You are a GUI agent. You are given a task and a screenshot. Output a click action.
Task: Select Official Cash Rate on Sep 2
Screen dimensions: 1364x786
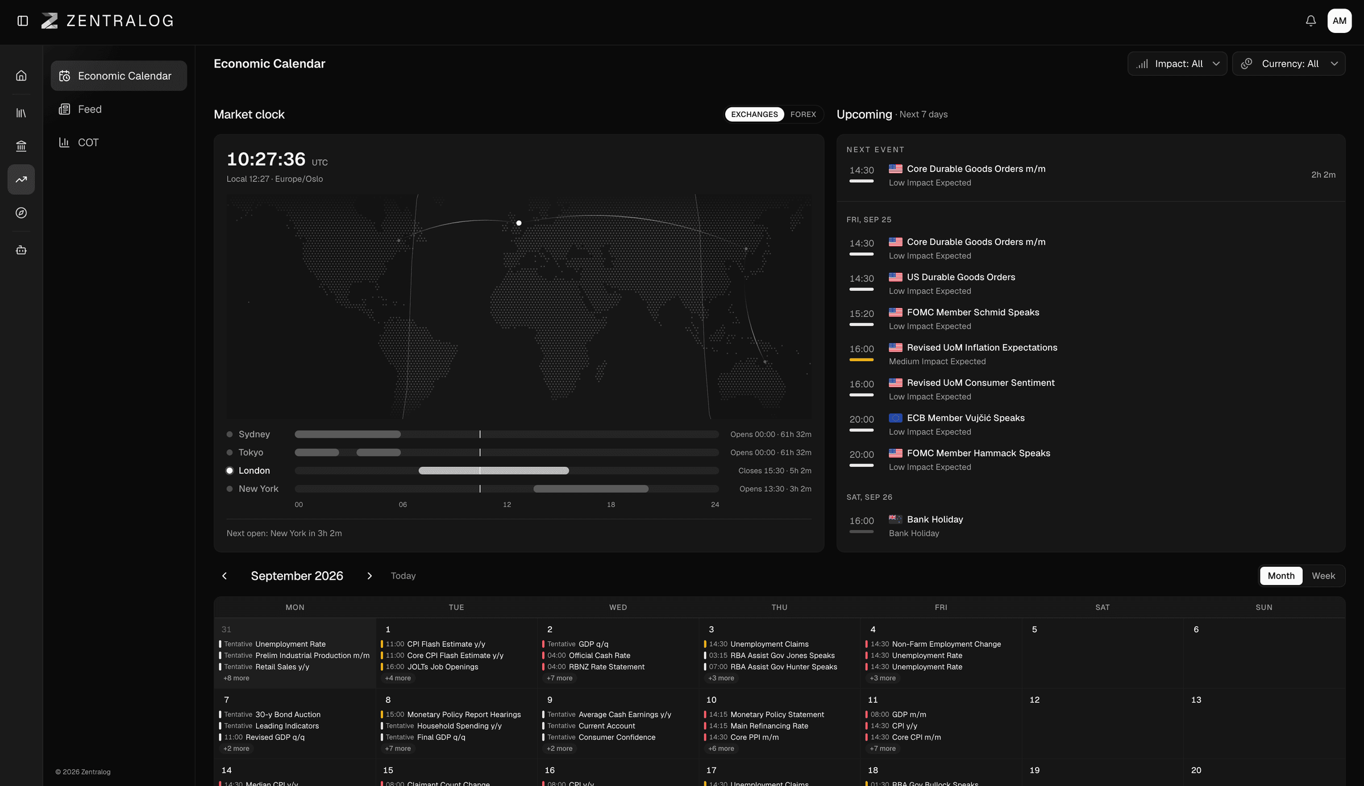click(x=618, y=655)
